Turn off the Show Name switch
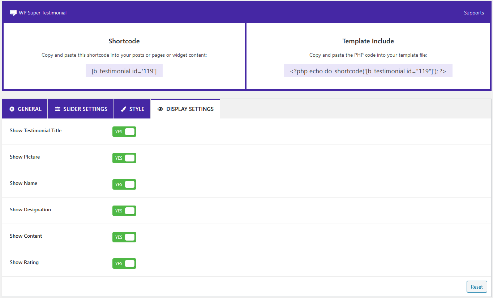The image size is (493, 298). (x=124, y=185)
